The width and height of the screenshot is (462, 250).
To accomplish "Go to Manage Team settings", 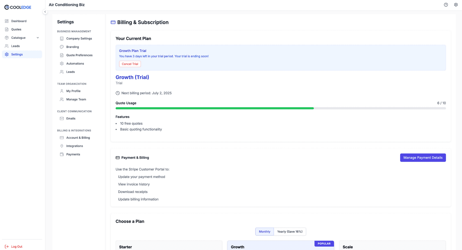I will [x=76, y=99].
